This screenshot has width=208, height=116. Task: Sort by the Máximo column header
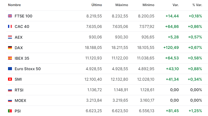point(122,5)
